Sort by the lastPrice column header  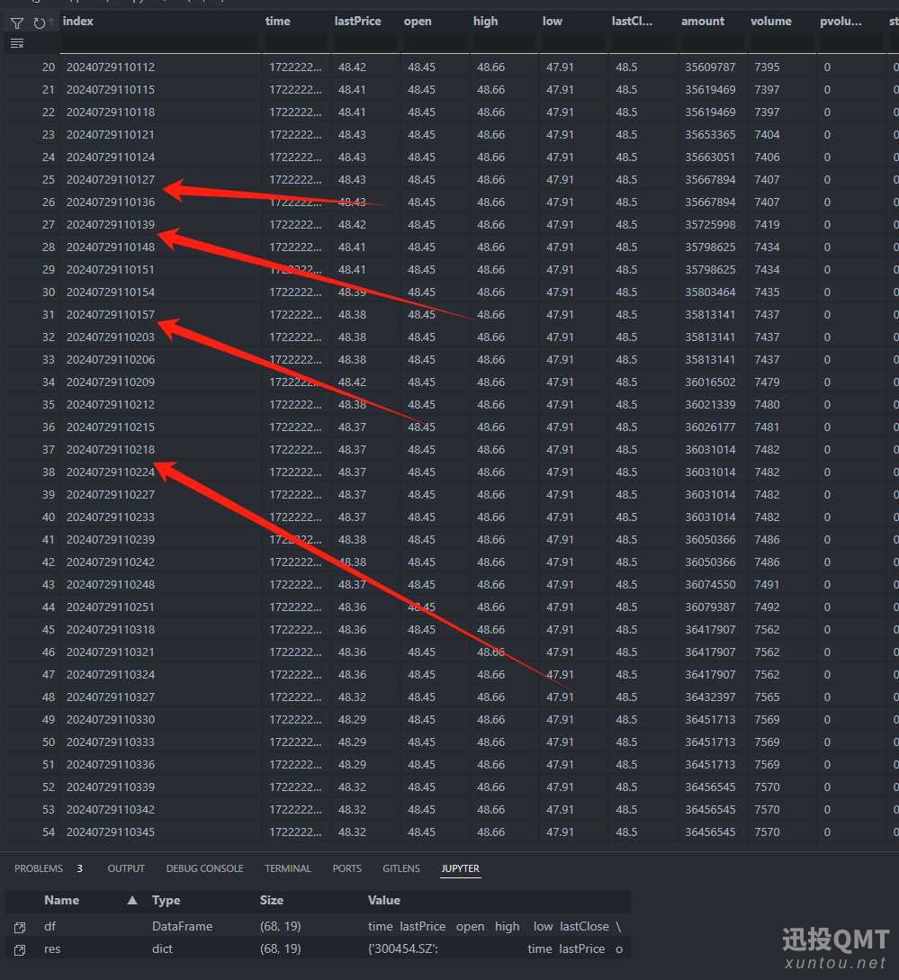357,22
